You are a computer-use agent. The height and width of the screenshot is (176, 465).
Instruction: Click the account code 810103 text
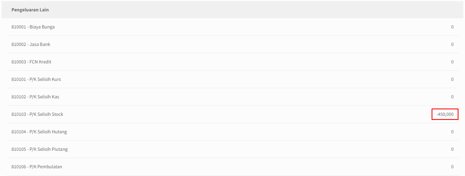(x=18, y=114)
